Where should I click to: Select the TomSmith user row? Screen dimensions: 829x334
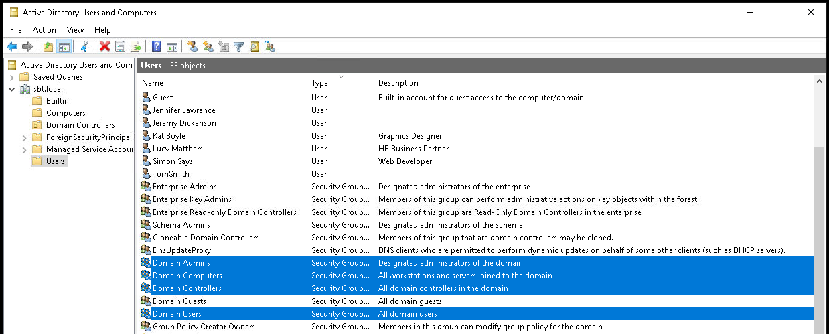point(476,174)
